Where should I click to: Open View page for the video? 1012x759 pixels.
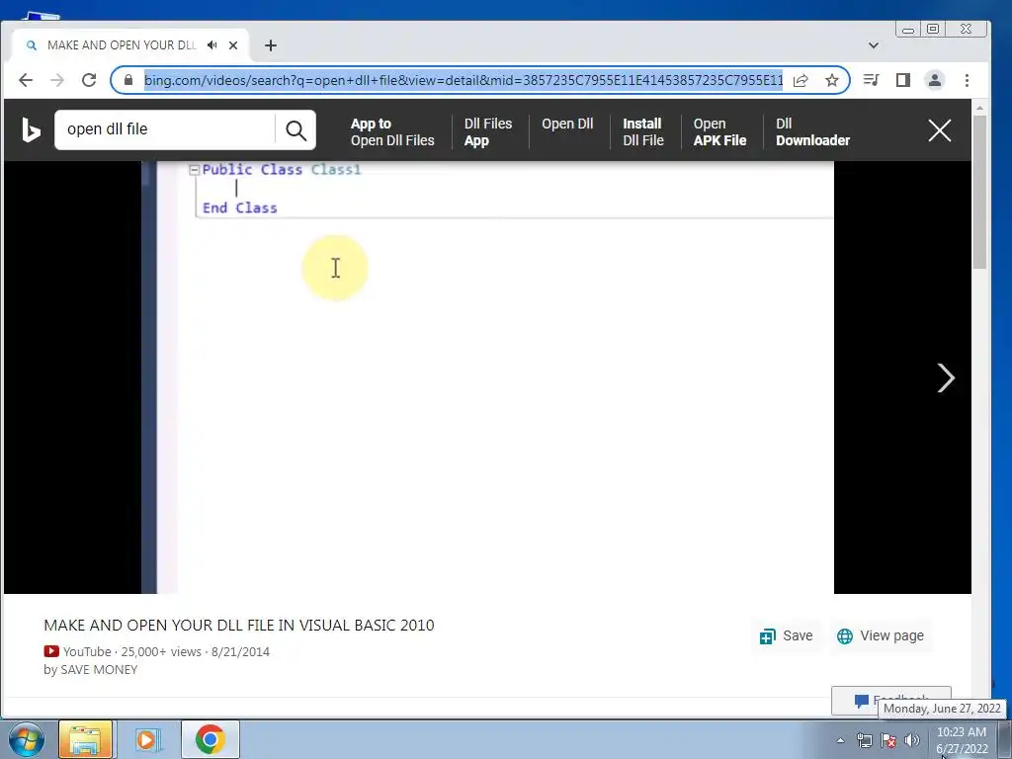click(881, 635)
